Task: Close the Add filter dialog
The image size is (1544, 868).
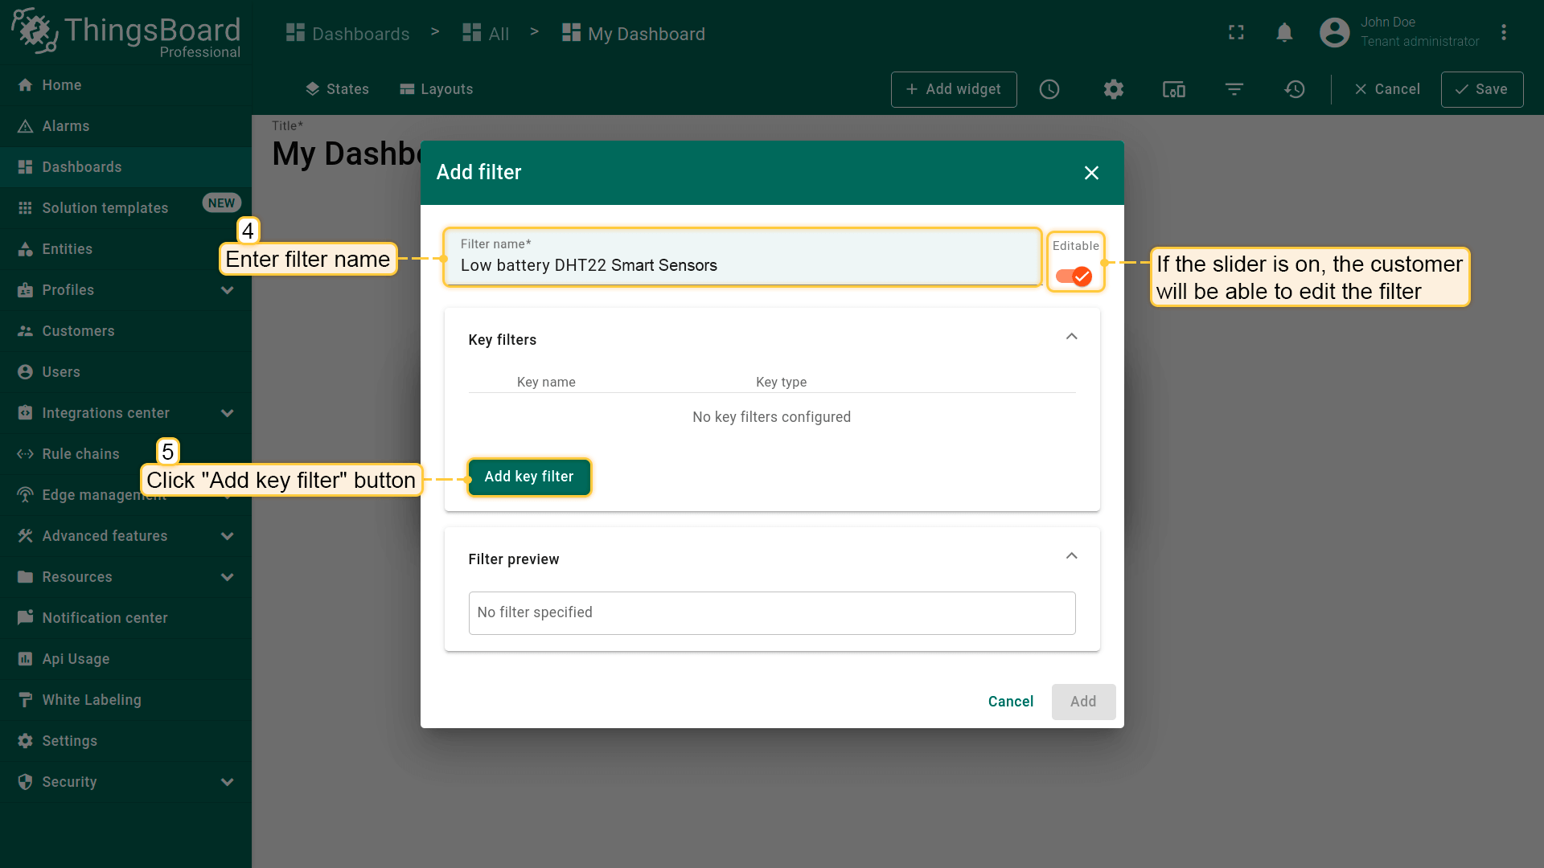Action: coord(1091,173)
